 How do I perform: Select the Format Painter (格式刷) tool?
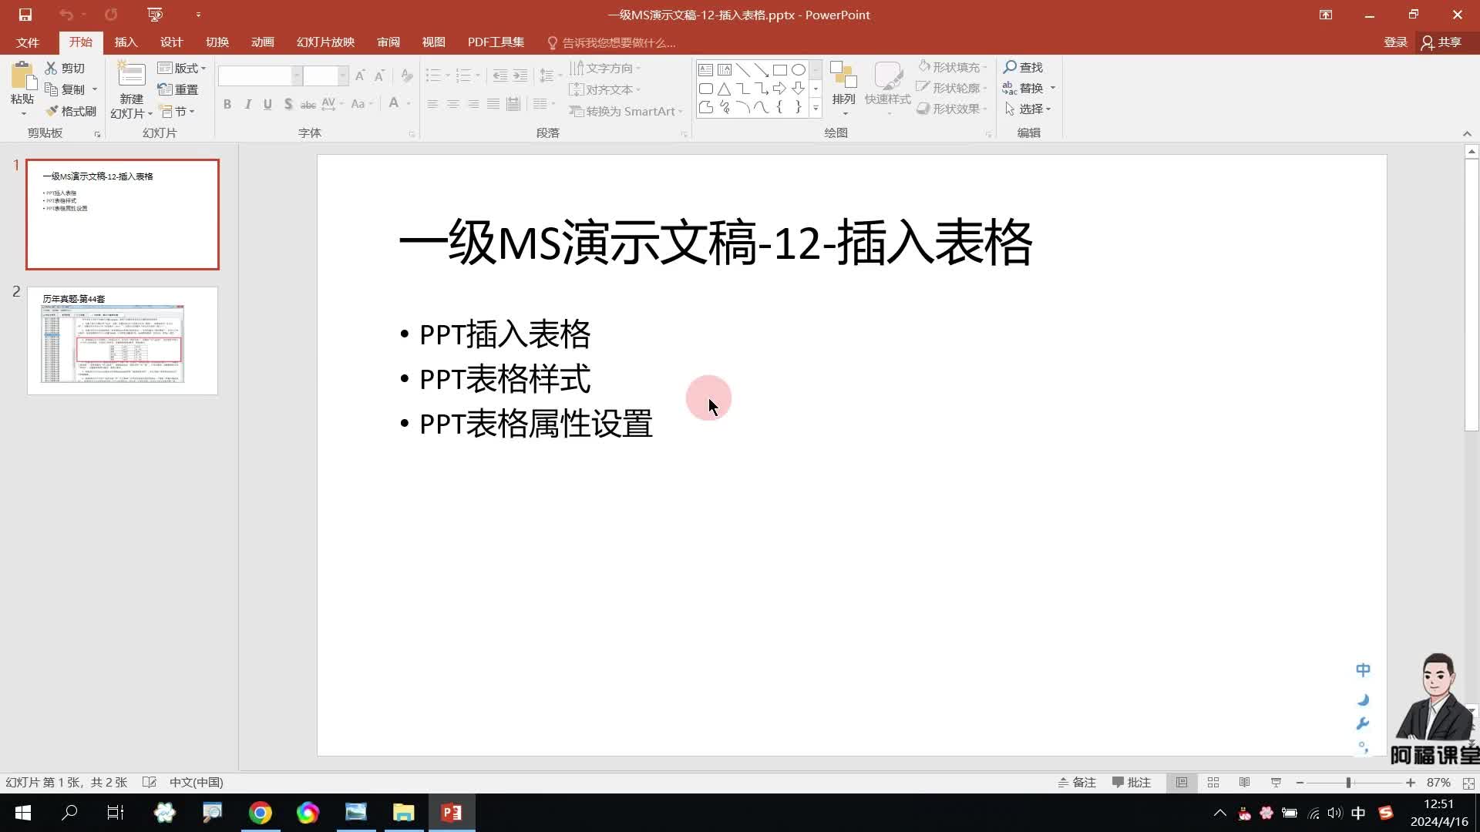click(71, 111)
